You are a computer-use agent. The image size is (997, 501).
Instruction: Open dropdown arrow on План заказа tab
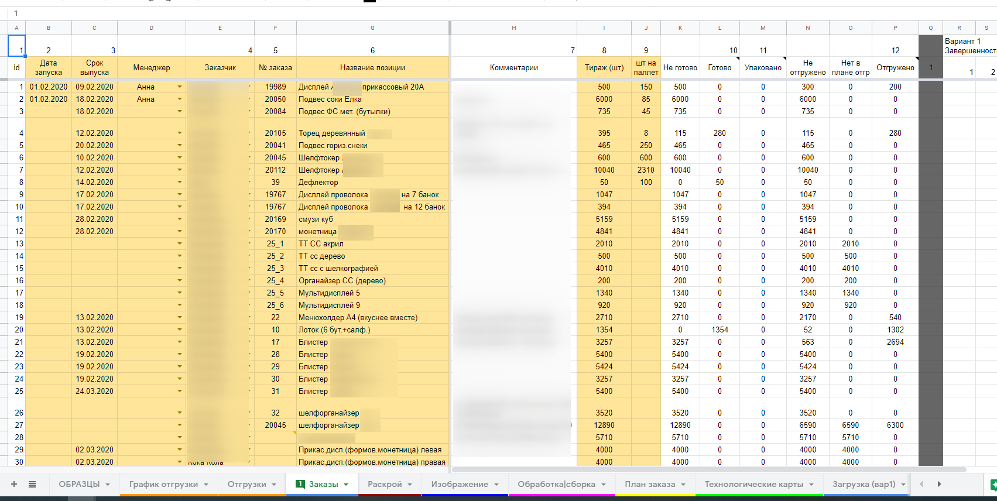(x=683, y=485)
